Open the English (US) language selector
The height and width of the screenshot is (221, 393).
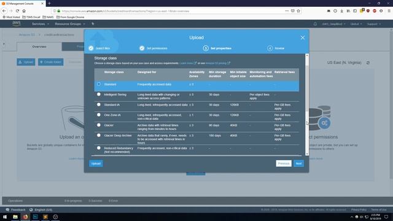[41, 210]
